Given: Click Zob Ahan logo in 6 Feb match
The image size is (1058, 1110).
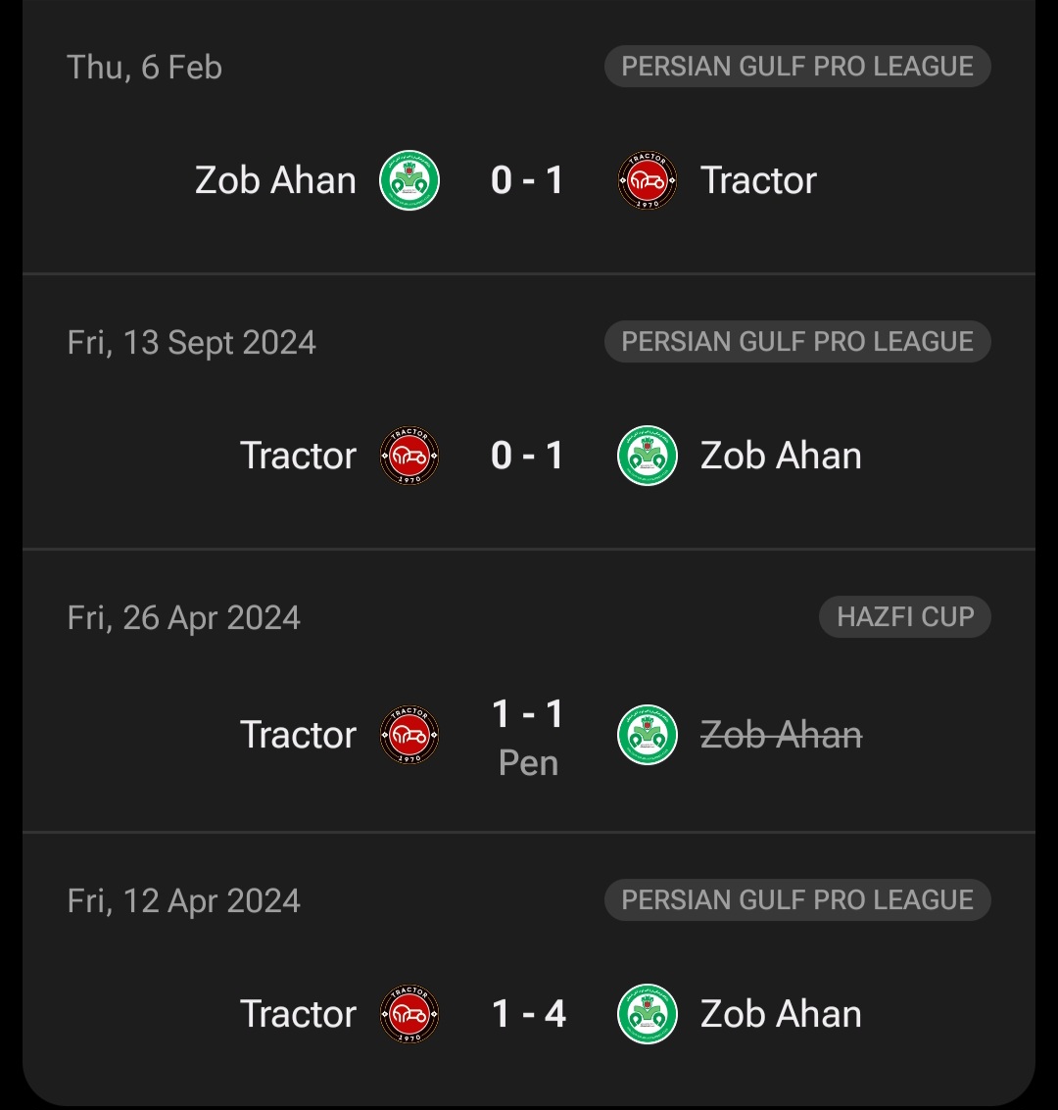Looking at the screenshot, I should 409,180.
